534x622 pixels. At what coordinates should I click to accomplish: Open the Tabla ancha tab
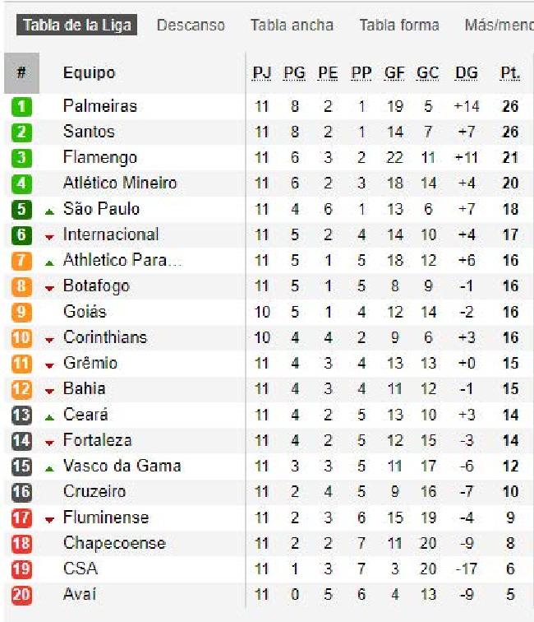point(292,25)
